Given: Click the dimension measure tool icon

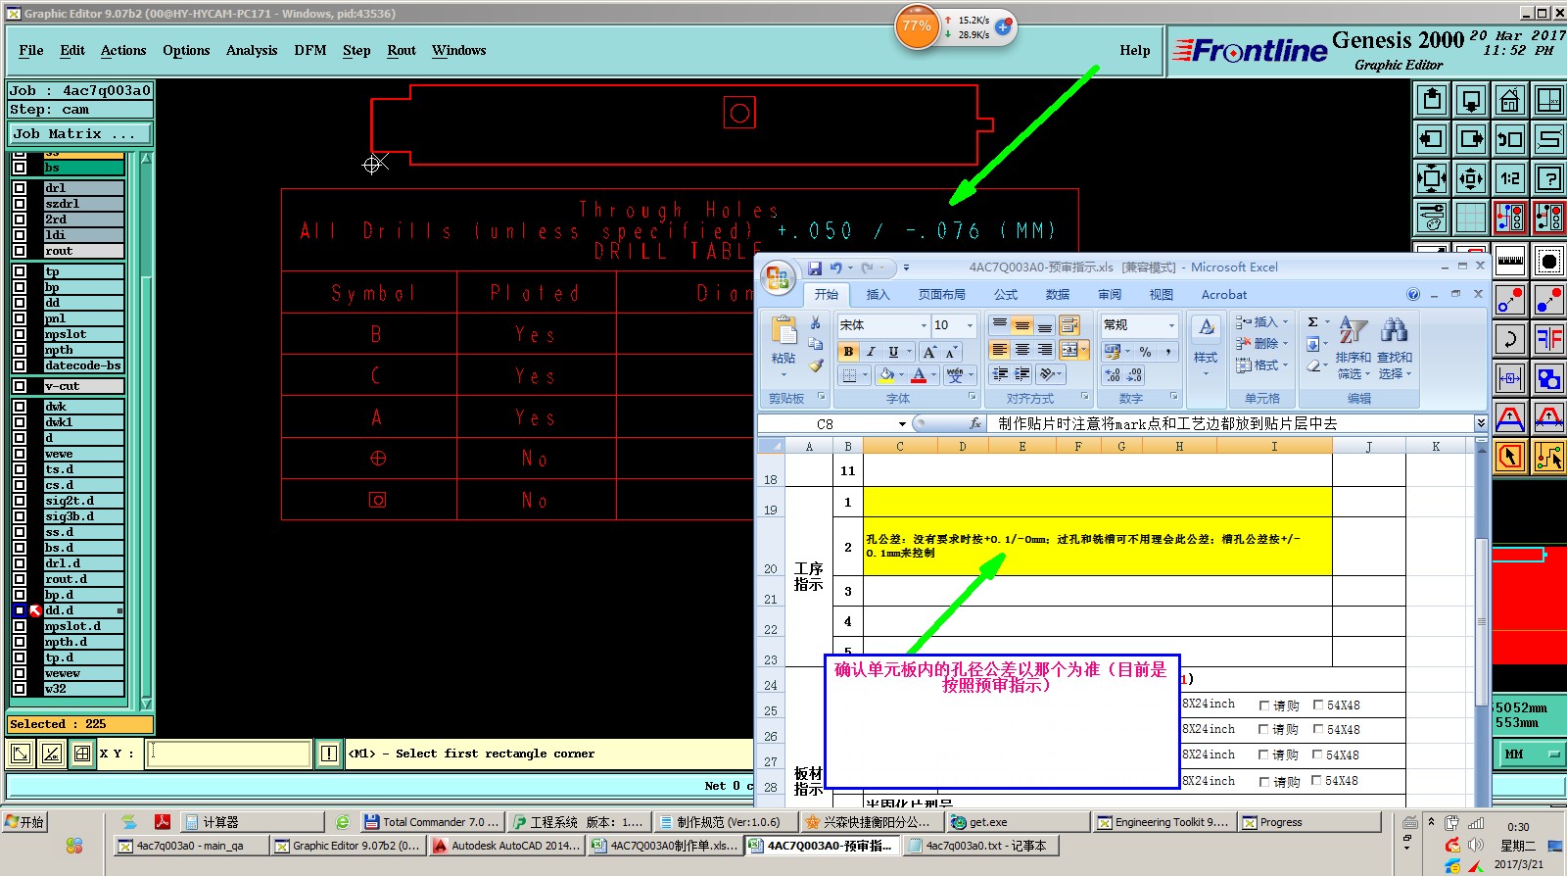Looking at the screenshot, I should pos(1510,378).
